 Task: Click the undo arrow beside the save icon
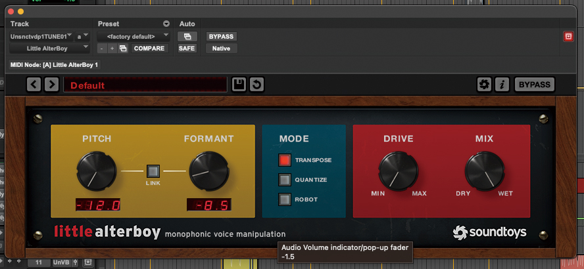coord(256,85)
